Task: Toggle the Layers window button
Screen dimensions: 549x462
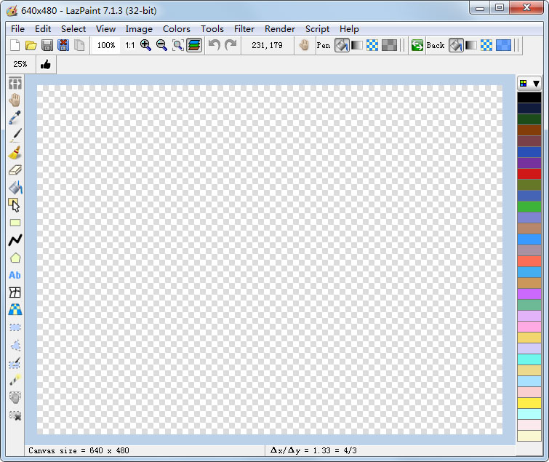Action: (194, 45)
